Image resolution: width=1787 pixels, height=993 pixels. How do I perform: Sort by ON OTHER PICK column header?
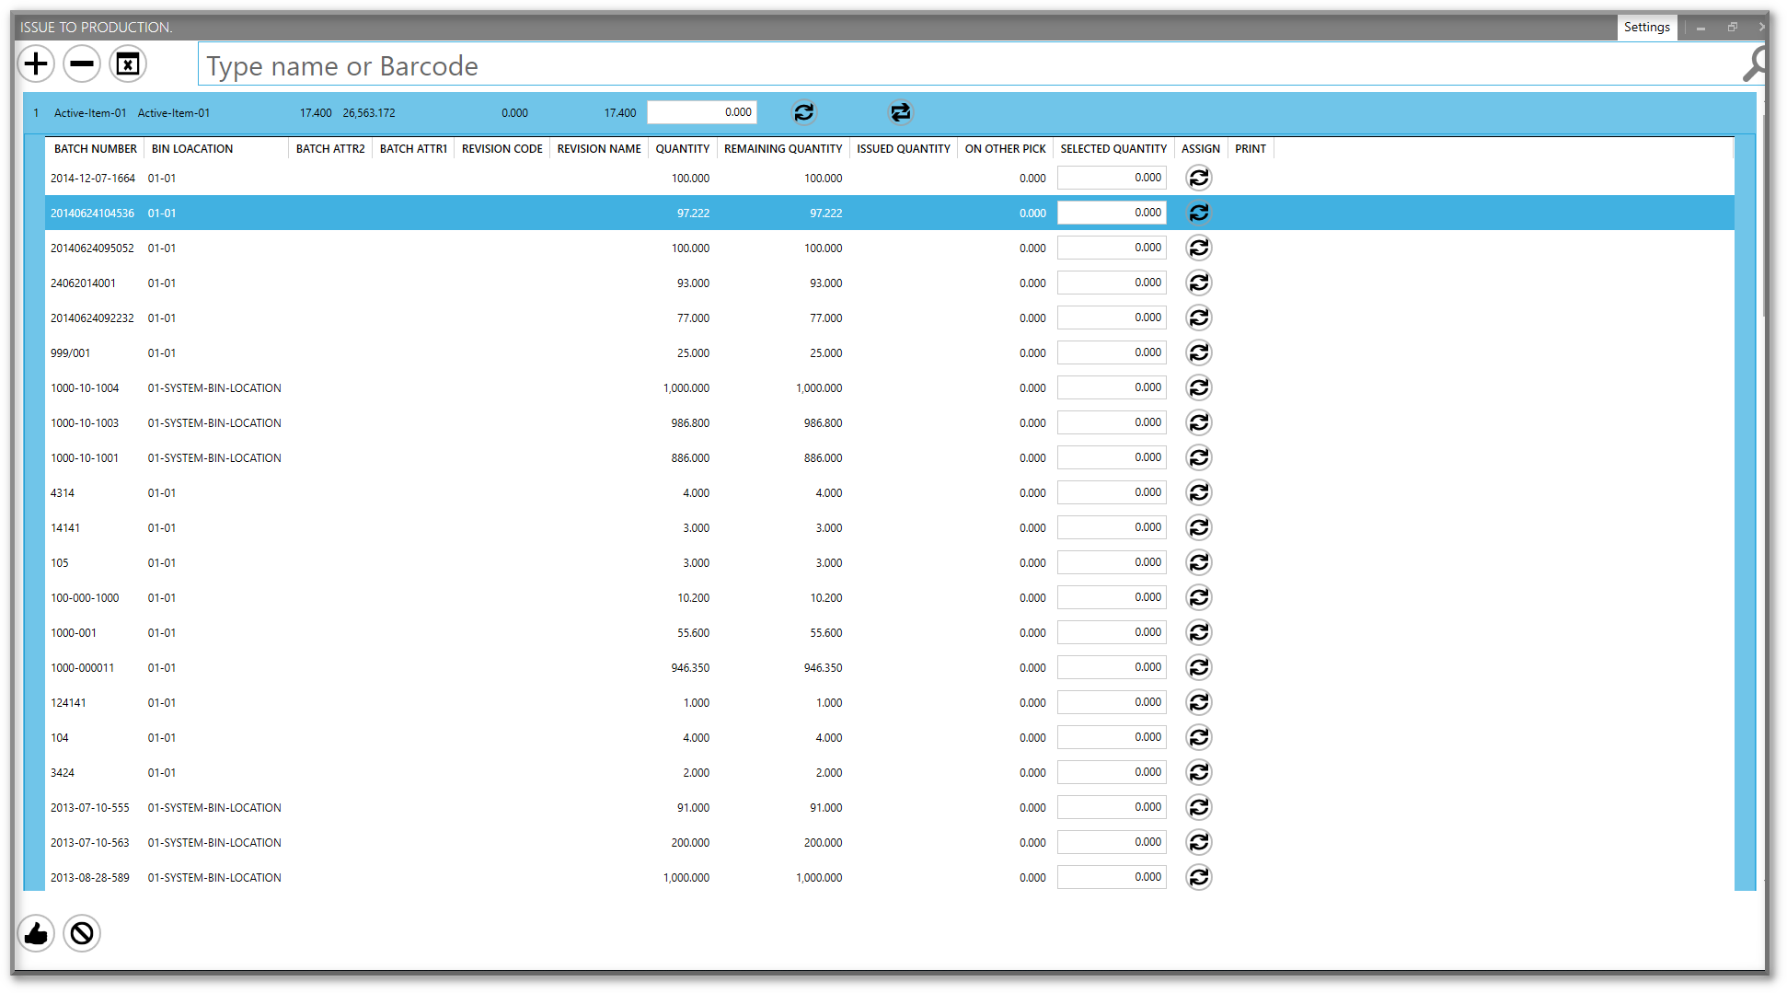click(x=1005, y=148)
